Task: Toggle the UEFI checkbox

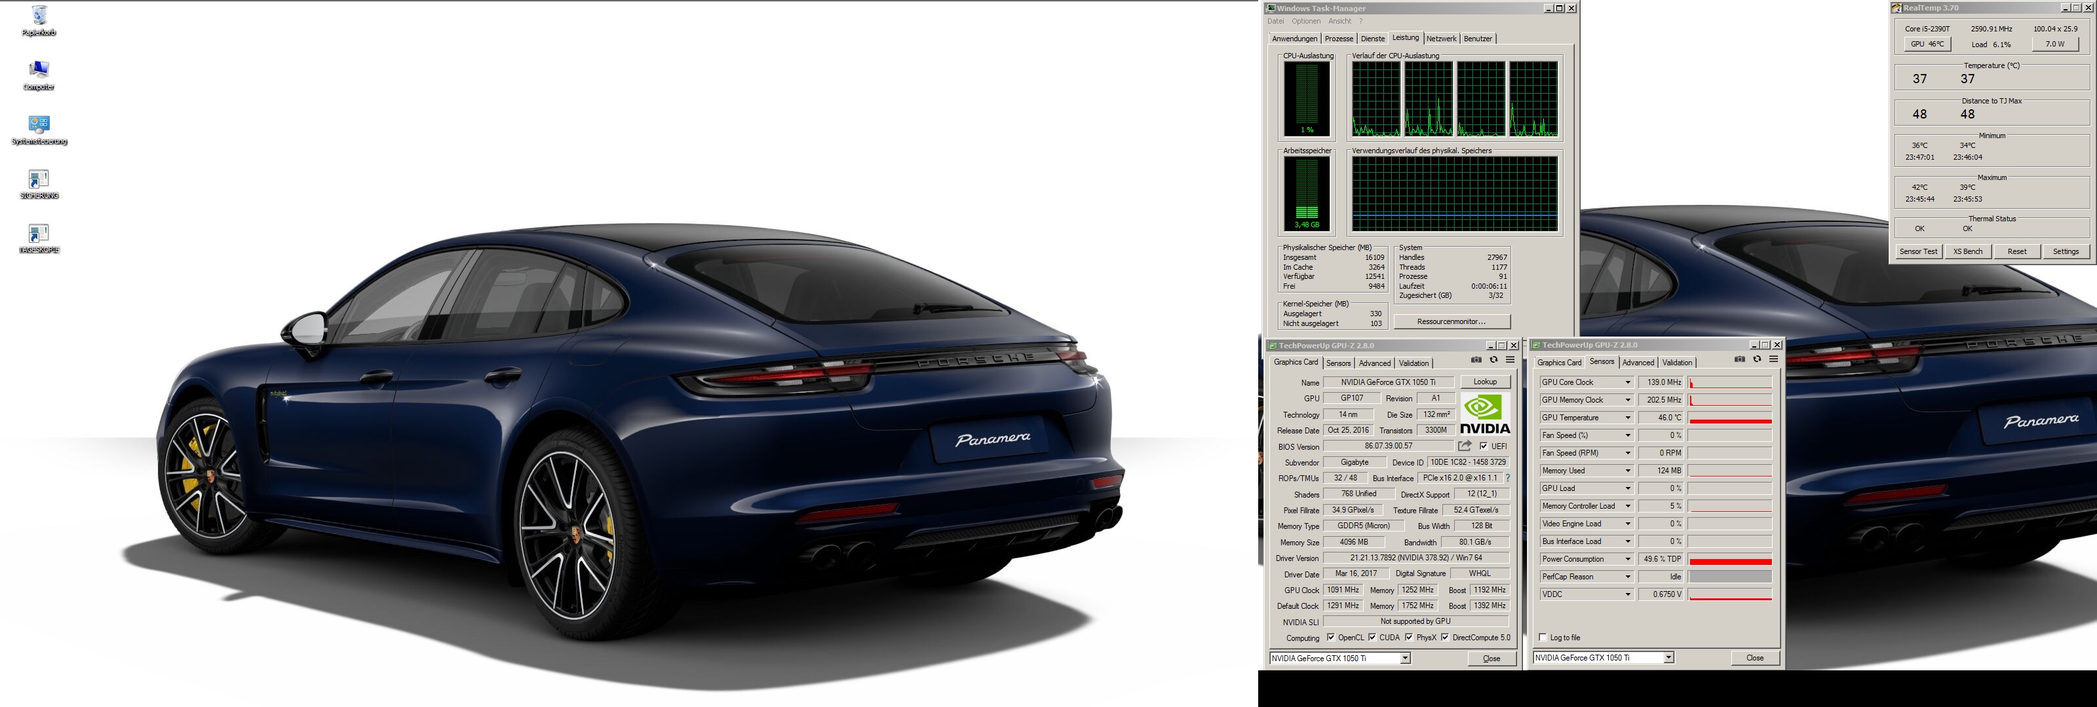Action: point(1483,446)
